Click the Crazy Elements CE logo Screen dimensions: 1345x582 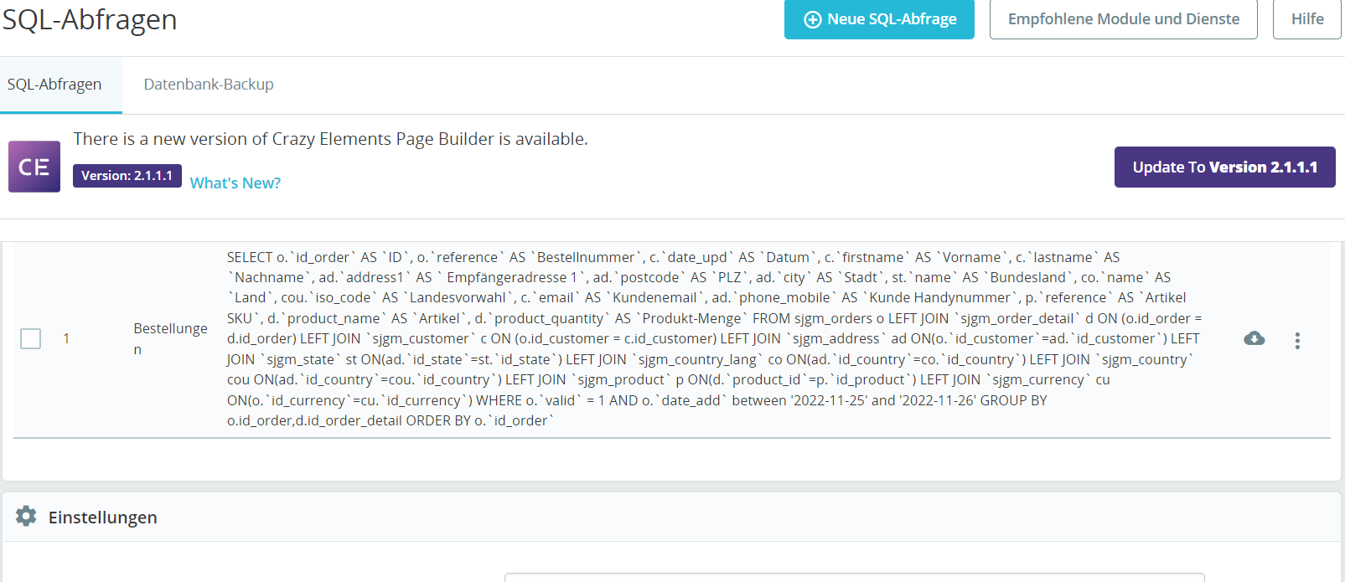tap(34, 167)
